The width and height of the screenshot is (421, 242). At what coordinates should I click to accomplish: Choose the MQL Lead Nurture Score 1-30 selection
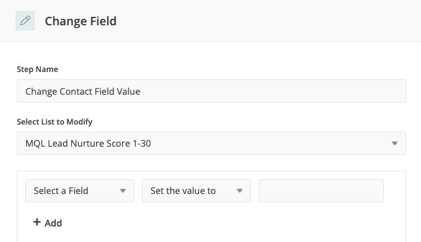pos(88,143)
